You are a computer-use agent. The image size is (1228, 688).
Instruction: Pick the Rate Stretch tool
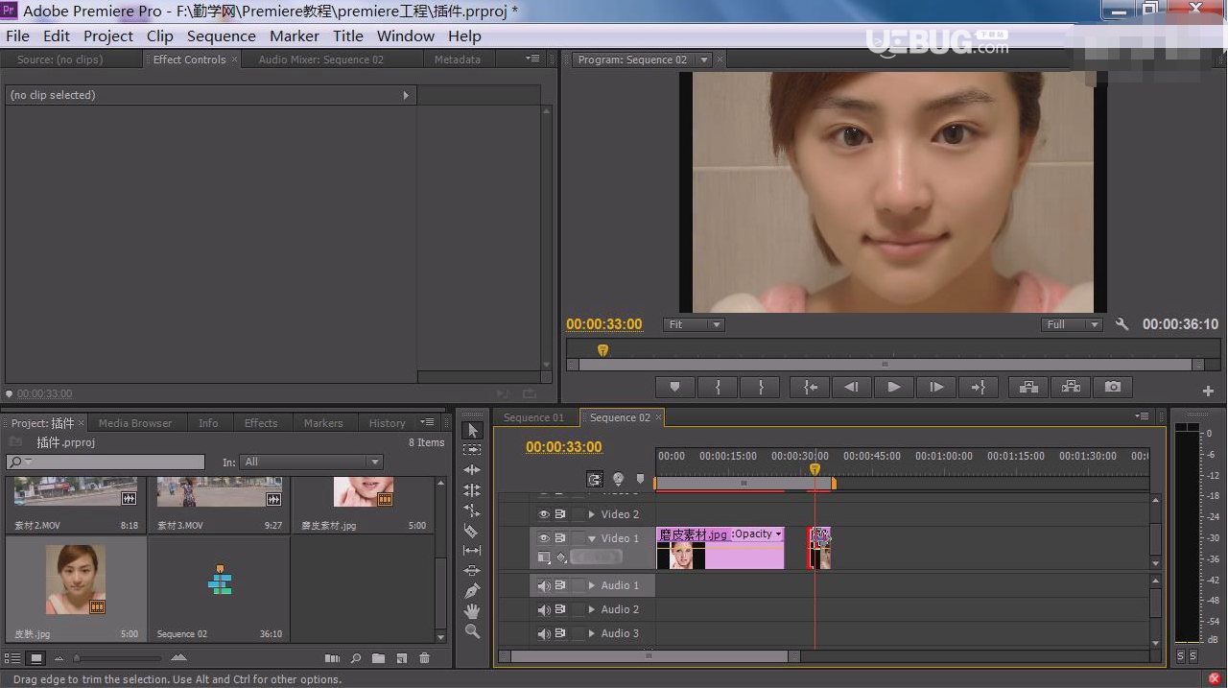click(x=472, y=510)
